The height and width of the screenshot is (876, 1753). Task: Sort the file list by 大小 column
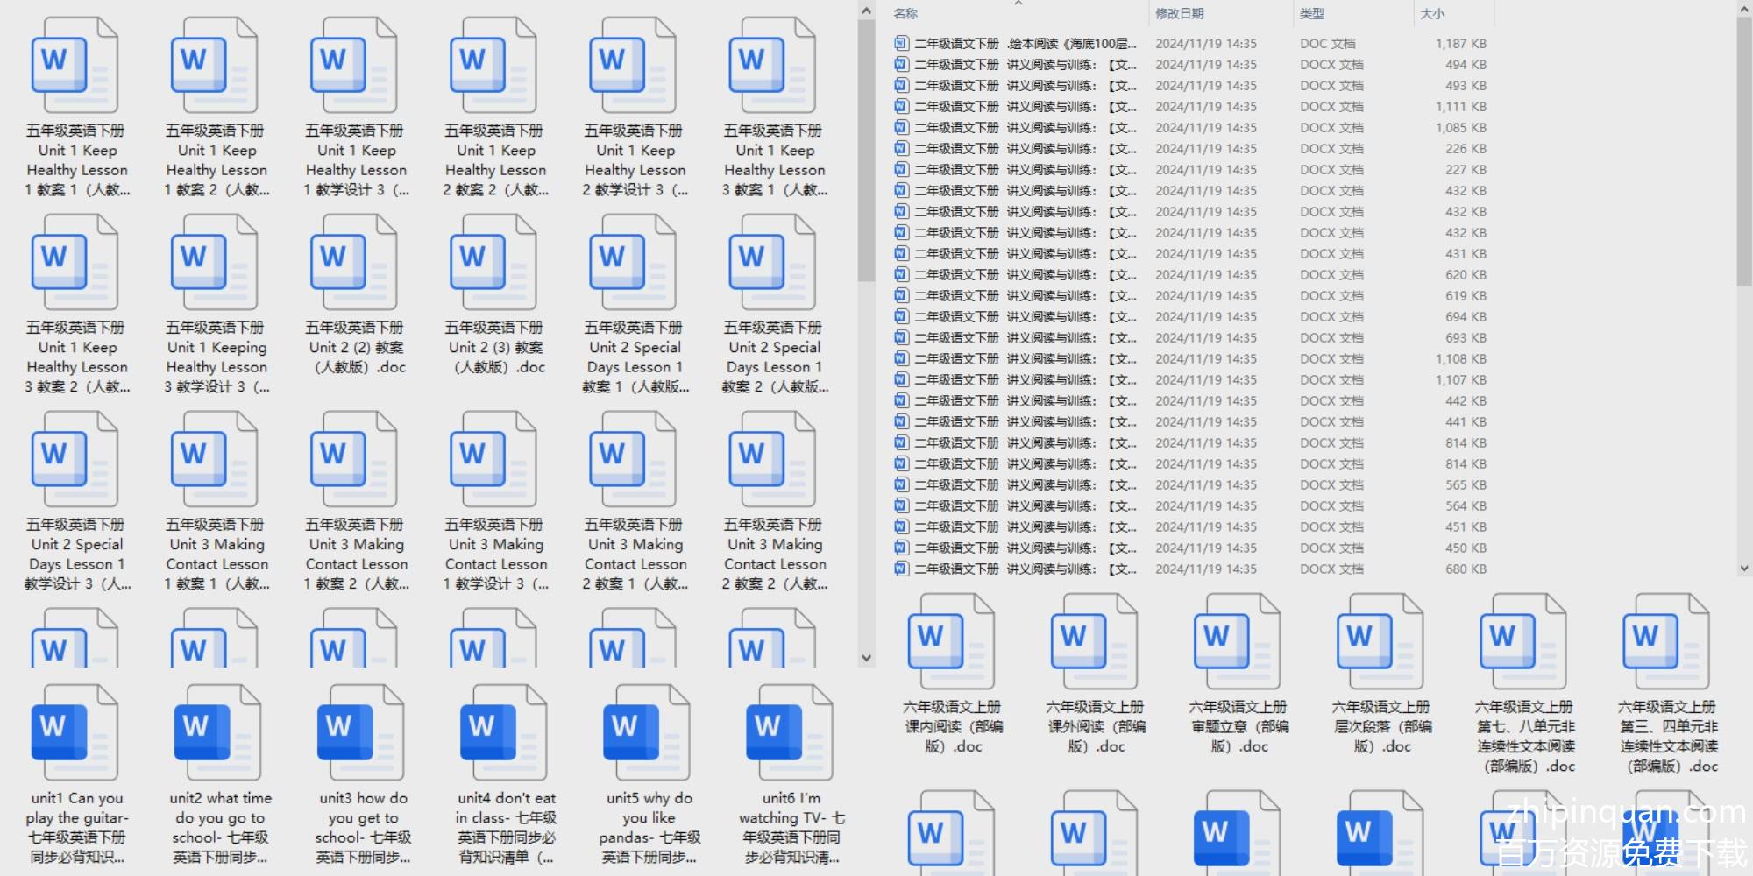pyautogui.click(x=1431, y=14)
